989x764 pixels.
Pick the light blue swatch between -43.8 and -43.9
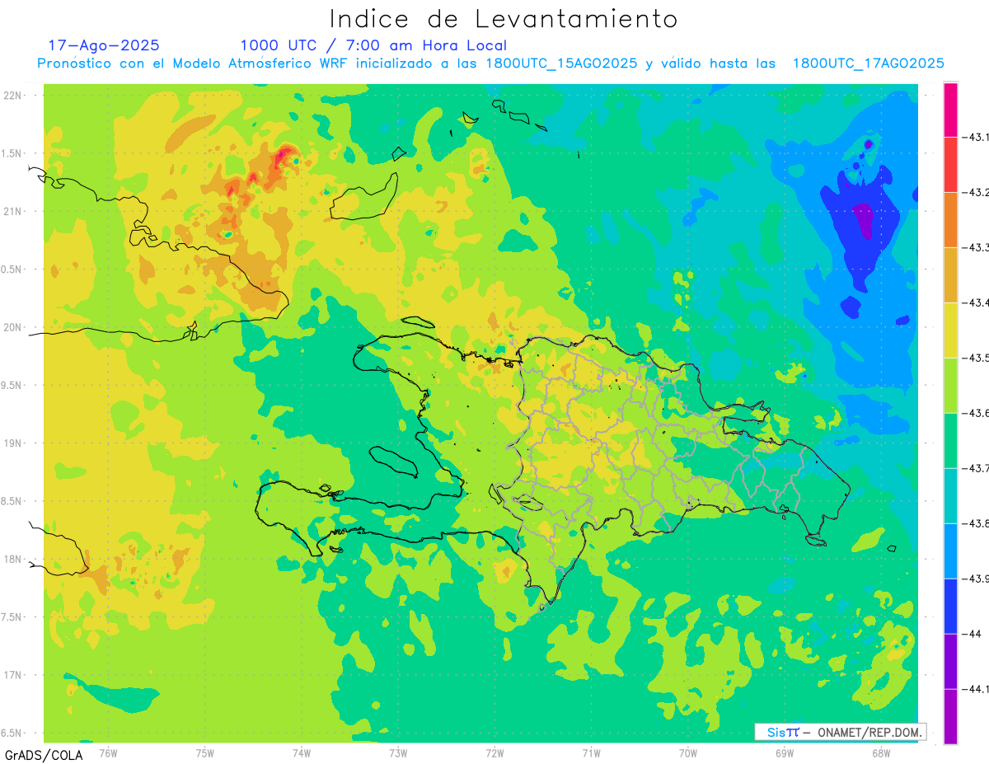click(x=950, y=551)
